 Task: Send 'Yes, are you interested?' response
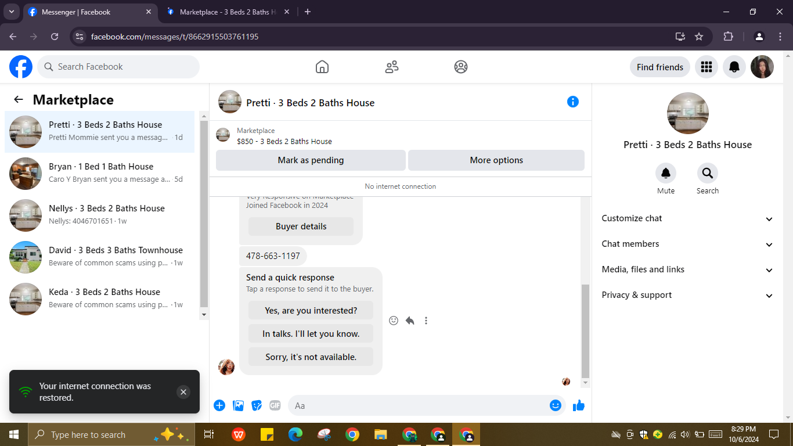pos(311,311)
